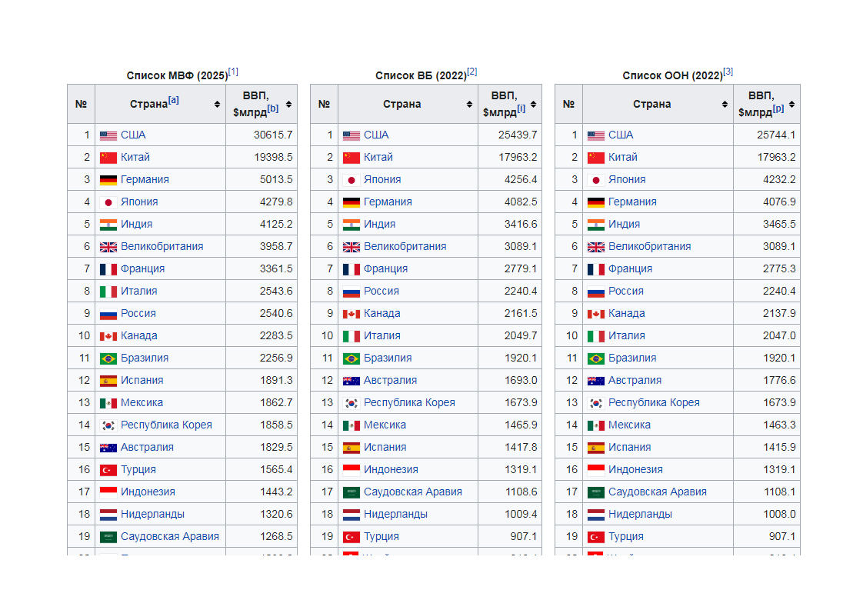The image size is (863, 610).
Task: Open the Нидерланды link in the IMF list
Action: coord(152,515)
